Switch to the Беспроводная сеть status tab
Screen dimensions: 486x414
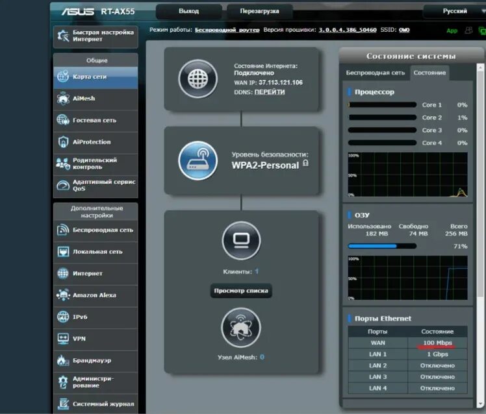click(x=376, y=73)
